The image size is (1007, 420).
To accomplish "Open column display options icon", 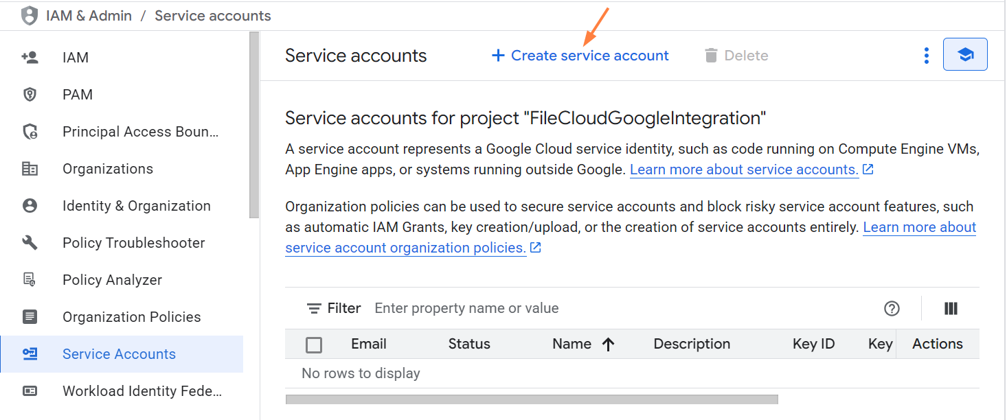I will 951,309.
